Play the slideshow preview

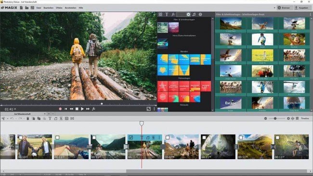[82, 109]
